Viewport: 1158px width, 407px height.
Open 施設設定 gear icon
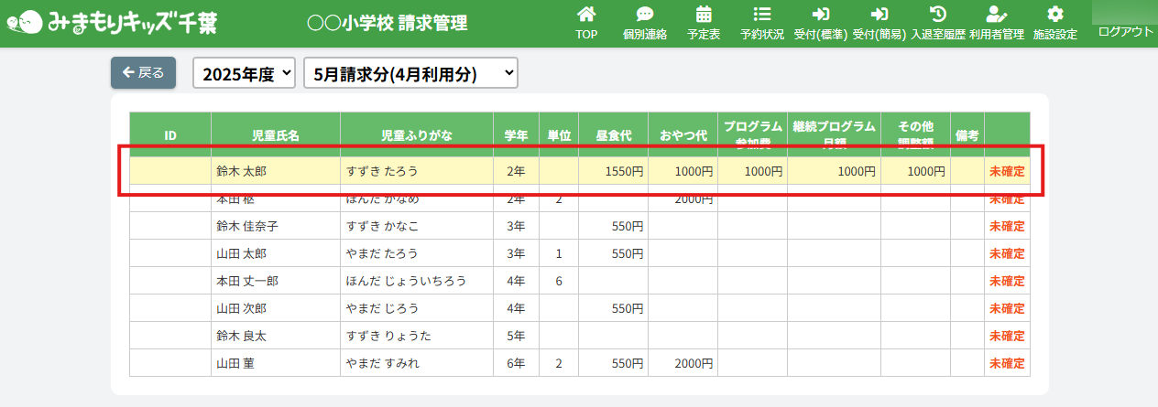click(1054, 15)
